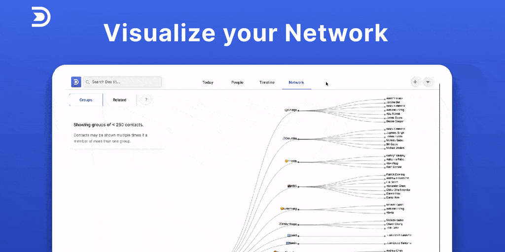The height and width of the screenshot is (252, 505).
Task: Select the Friends group emoji node
Action: (286, 161)
